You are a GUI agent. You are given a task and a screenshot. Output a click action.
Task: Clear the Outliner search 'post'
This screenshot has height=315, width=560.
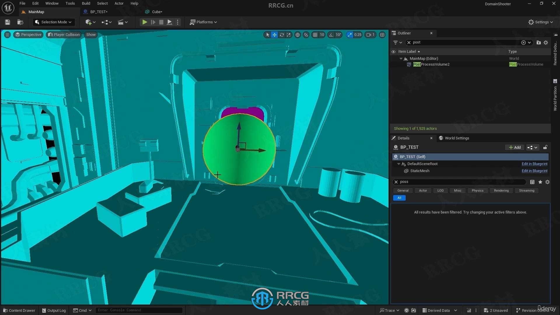coord(409,43)
